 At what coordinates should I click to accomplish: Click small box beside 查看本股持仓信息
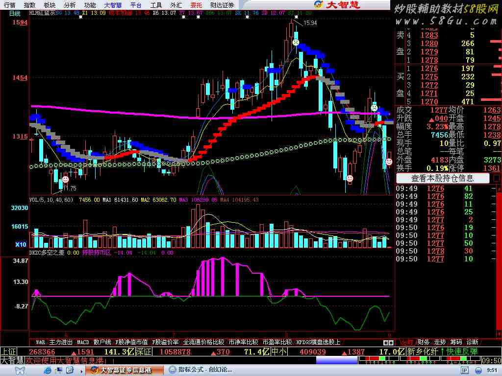click(497, 178)
